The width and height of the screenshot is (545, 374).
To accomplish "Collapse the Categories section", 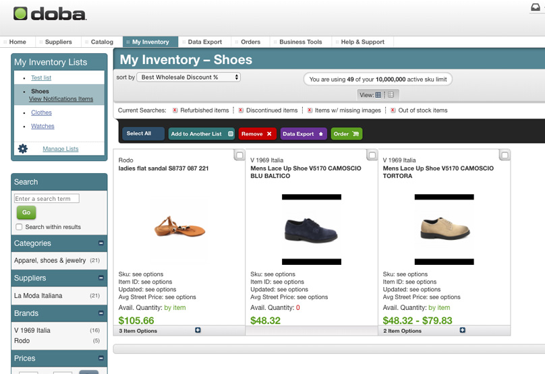I will (x=101, y=243).
